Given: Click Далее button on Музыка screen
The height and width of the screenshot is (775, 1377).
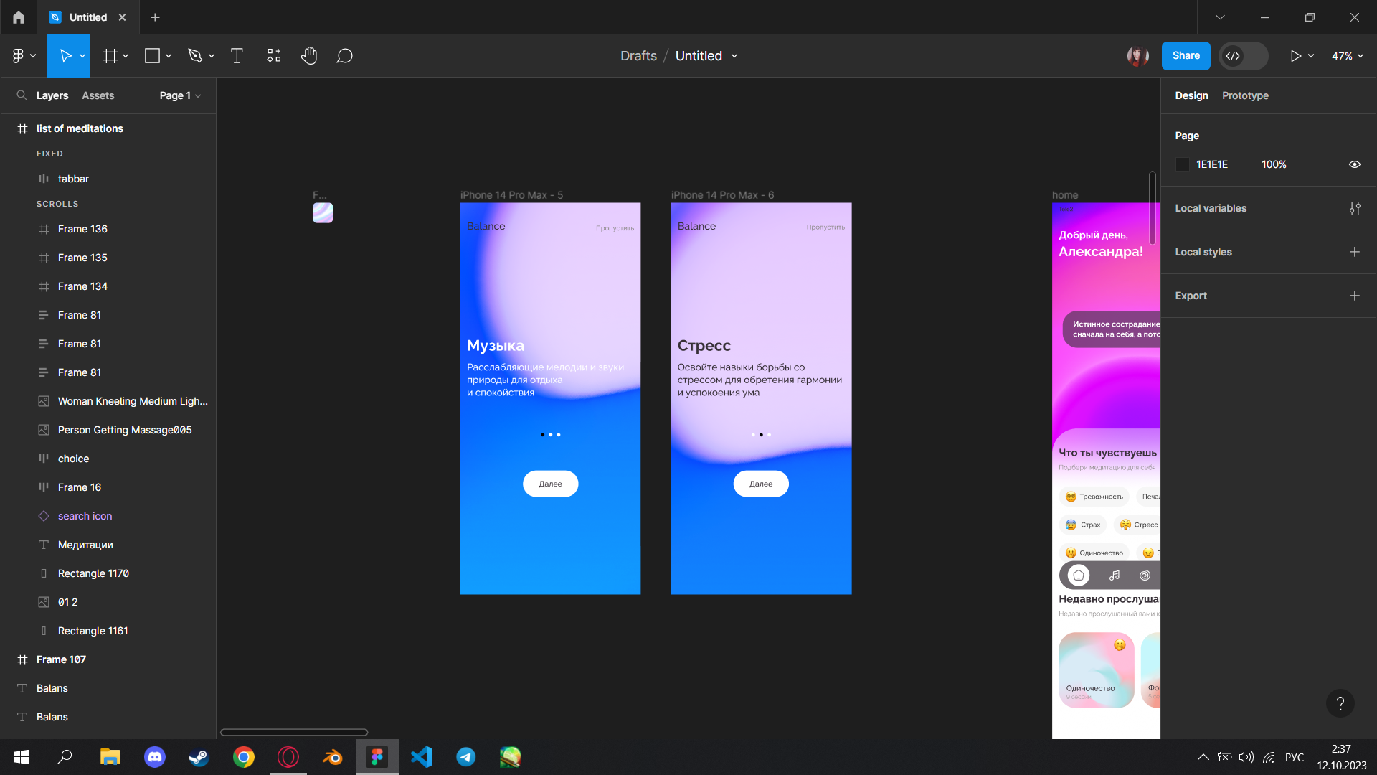Looking at the screenshot, I should point(550,484).
